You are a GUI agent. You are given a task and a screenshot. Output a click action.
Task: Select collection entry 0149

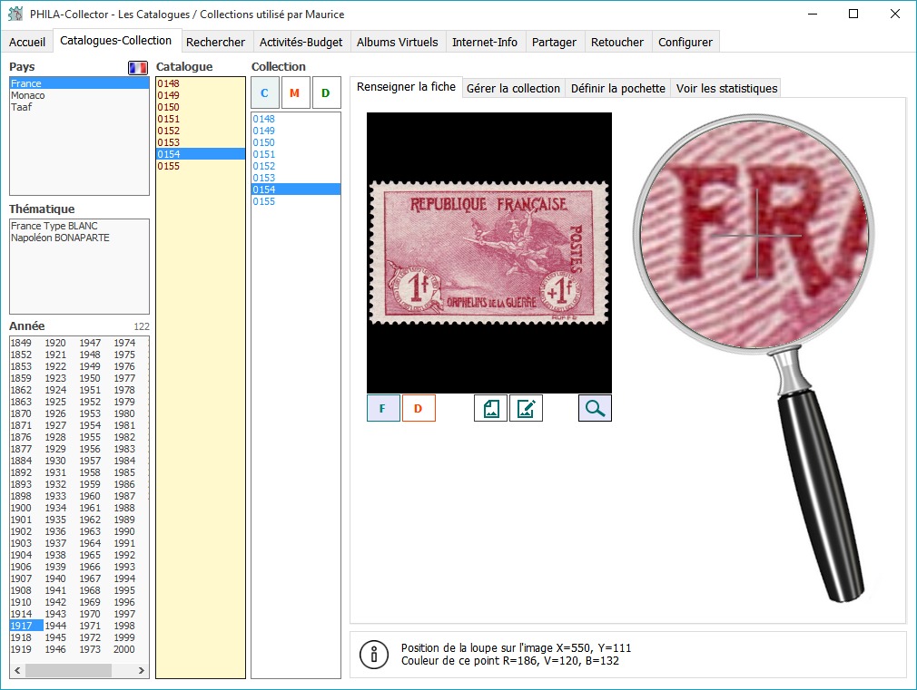[x=296, y=131]
